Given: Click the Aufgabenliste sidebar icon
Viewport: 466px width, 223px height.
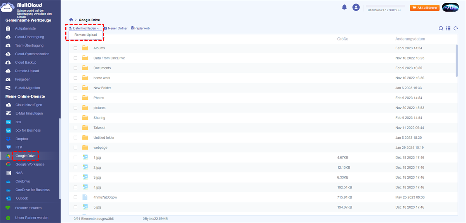Looking at the screenshot, I should [8, 28].
